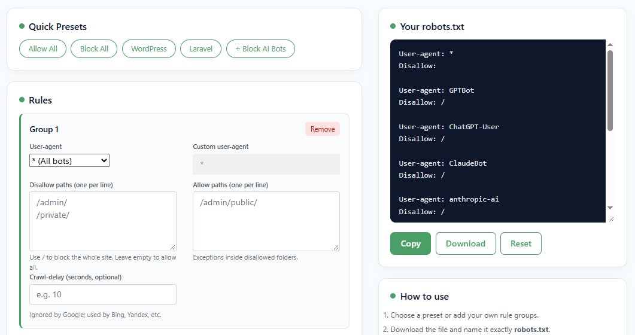Open the User-agent dropdown
This screenshot has width=635, height=335.
click(x=69, y=161)
